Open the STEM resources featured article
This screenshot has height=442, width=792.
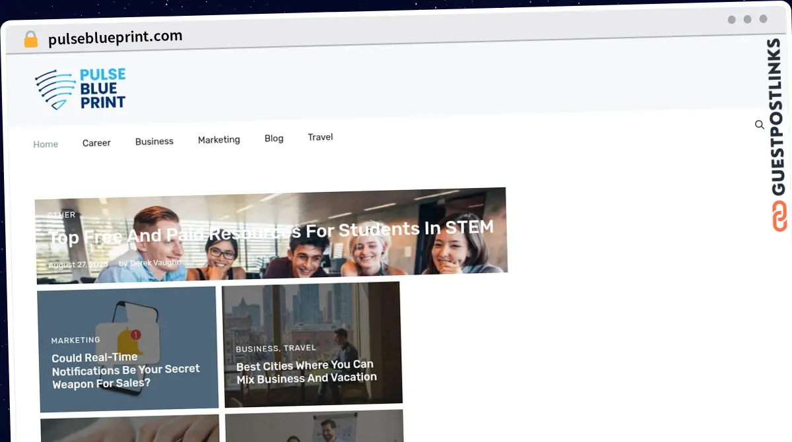(271, 230)
